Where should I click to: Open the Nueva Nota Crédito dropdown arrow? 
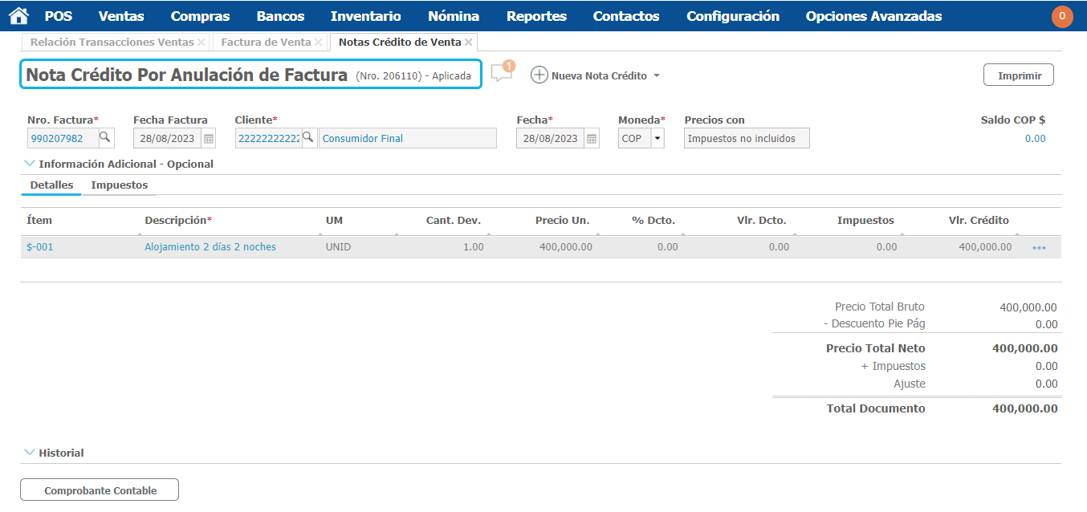click(x=657, y=76)
